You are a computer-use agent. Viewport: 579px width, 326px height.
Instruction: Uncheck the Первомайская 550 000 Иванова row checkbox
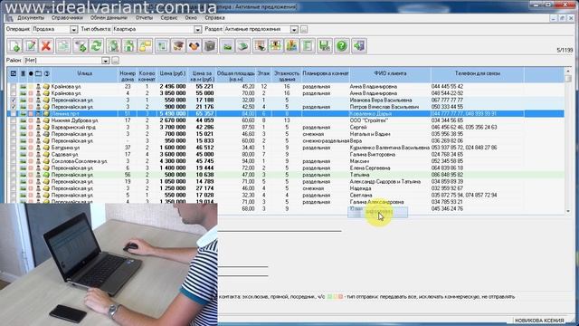pos(14,101)
